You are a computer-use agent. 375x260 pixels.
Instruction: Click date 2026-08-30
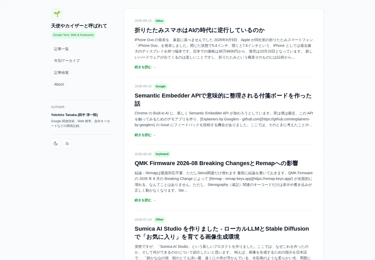[x=143, y=154]
